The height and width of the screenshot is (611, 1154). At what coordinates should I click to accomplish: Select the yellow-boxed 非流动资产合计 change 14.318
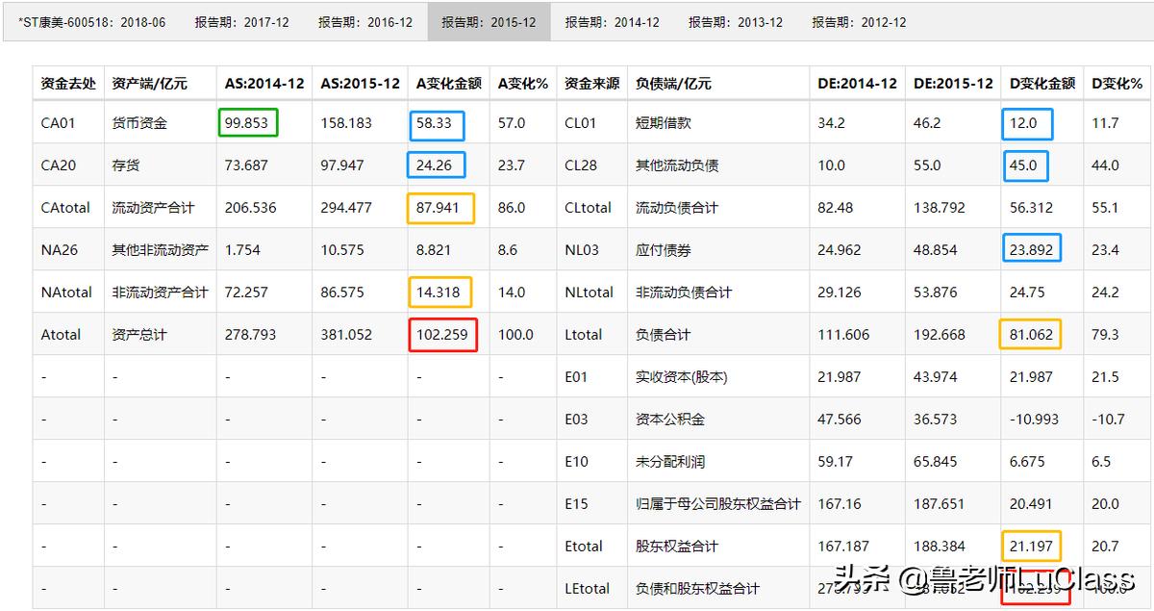440,291
